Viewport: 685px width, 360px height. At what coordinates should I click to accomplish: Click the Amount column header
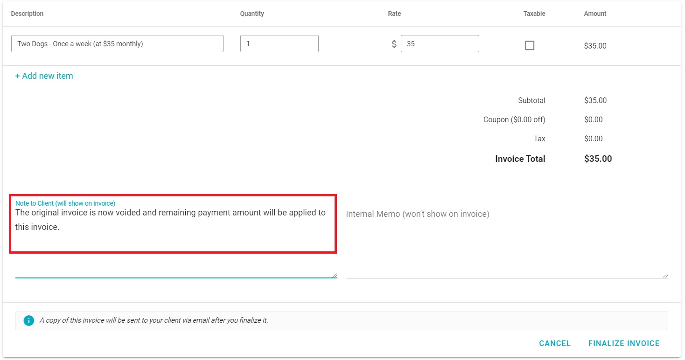click(595, 14)
